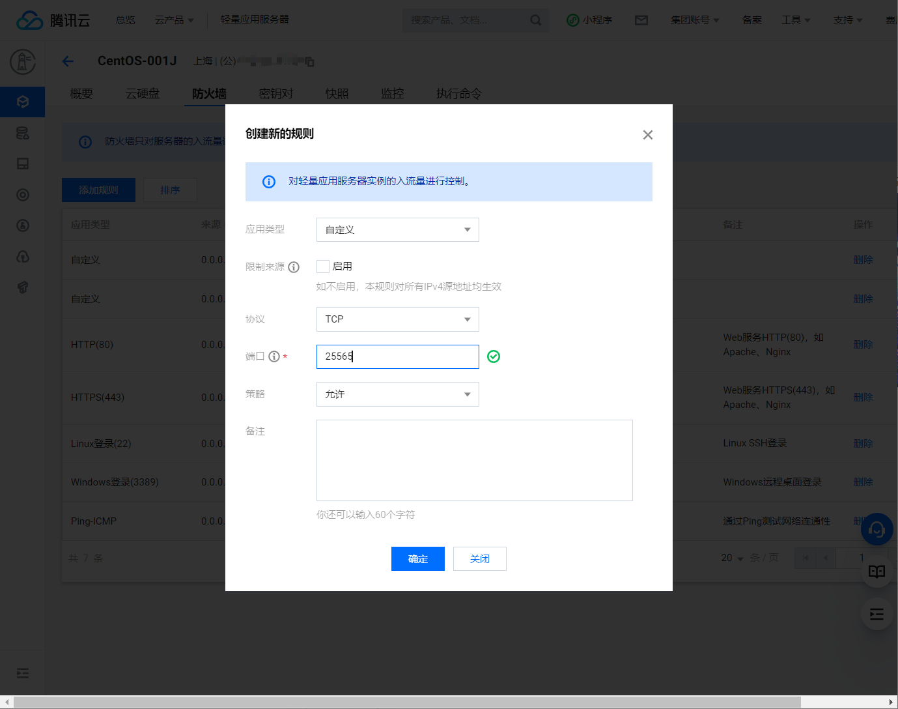Open the floating list menu button

[x=877, y=614]
